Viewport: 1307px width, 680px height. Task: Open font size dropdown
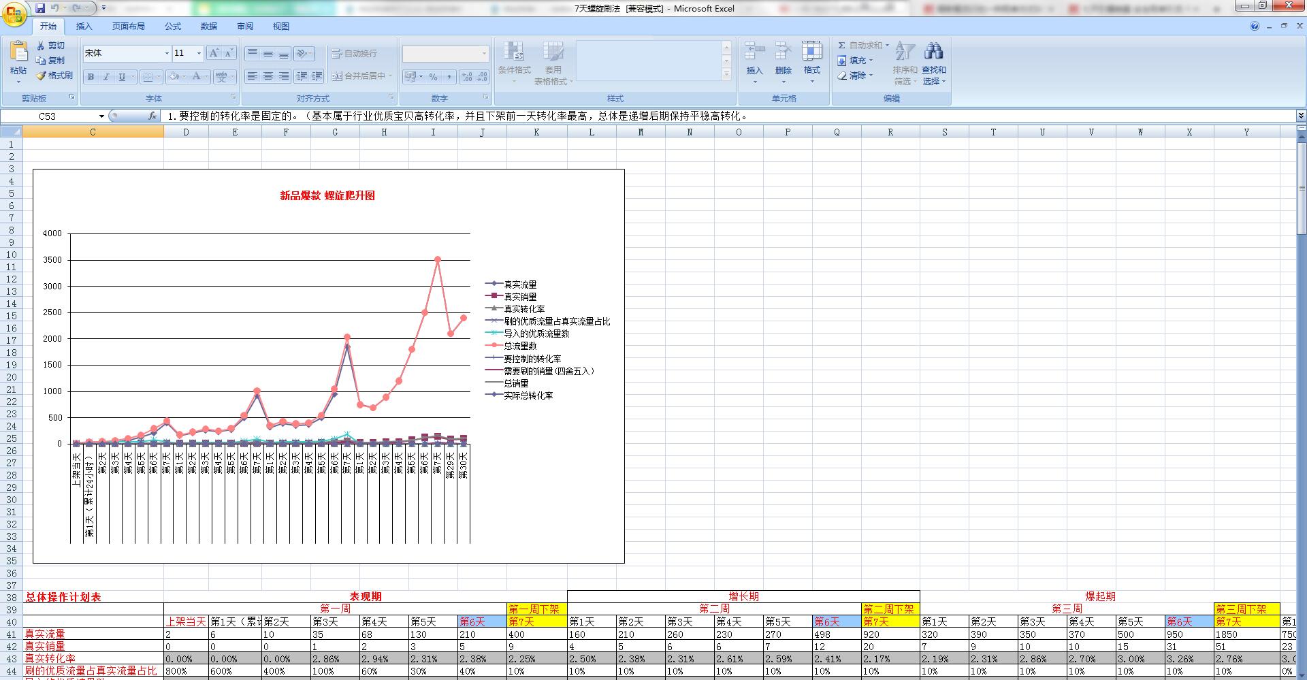199,53
